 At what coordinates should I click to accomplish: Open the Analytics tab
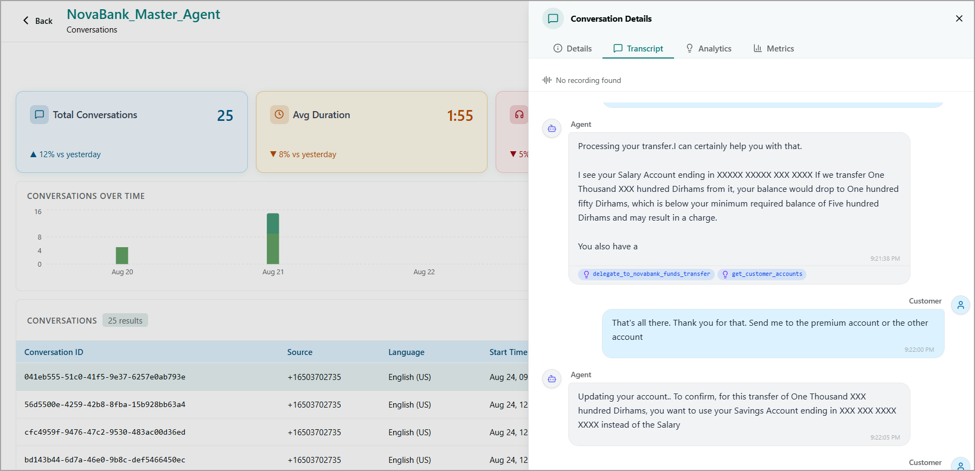click(709, 48)
